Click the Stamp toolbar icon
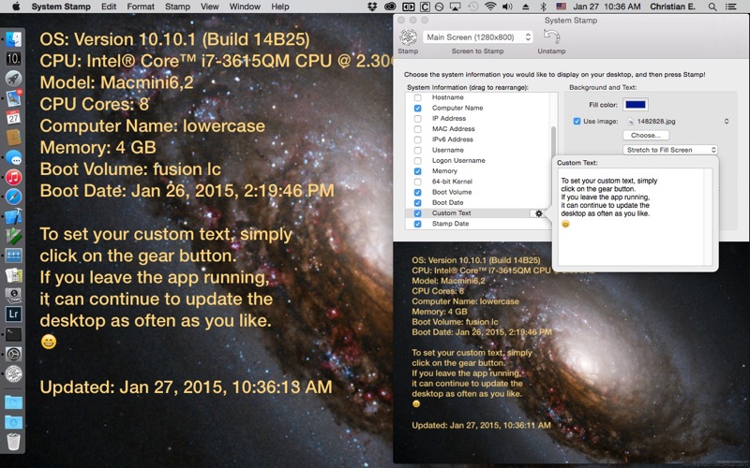Screen dimensions: 750x468 408,37
